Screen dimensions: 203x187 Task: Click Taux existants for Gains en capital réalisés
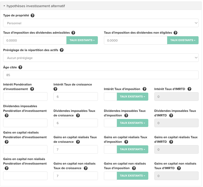(132, 149)
